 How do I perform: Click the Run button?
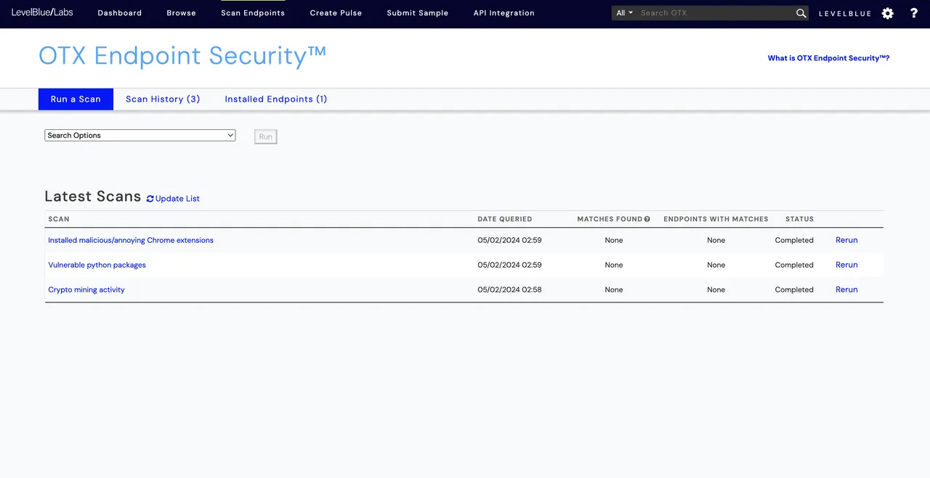pos(266,136)
